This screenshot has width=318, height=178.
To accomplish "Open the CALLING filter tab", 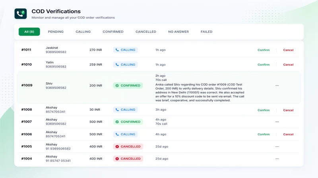I will click(83, 32).
